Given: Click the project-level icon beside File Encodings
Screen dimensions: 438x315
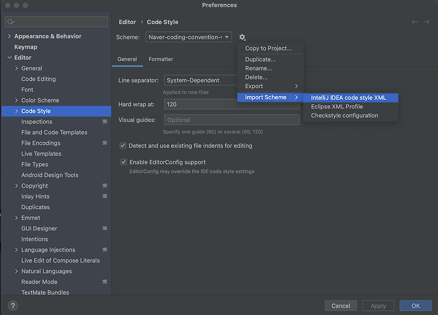Looking at the screenshot, I should [x=105, y=143].
